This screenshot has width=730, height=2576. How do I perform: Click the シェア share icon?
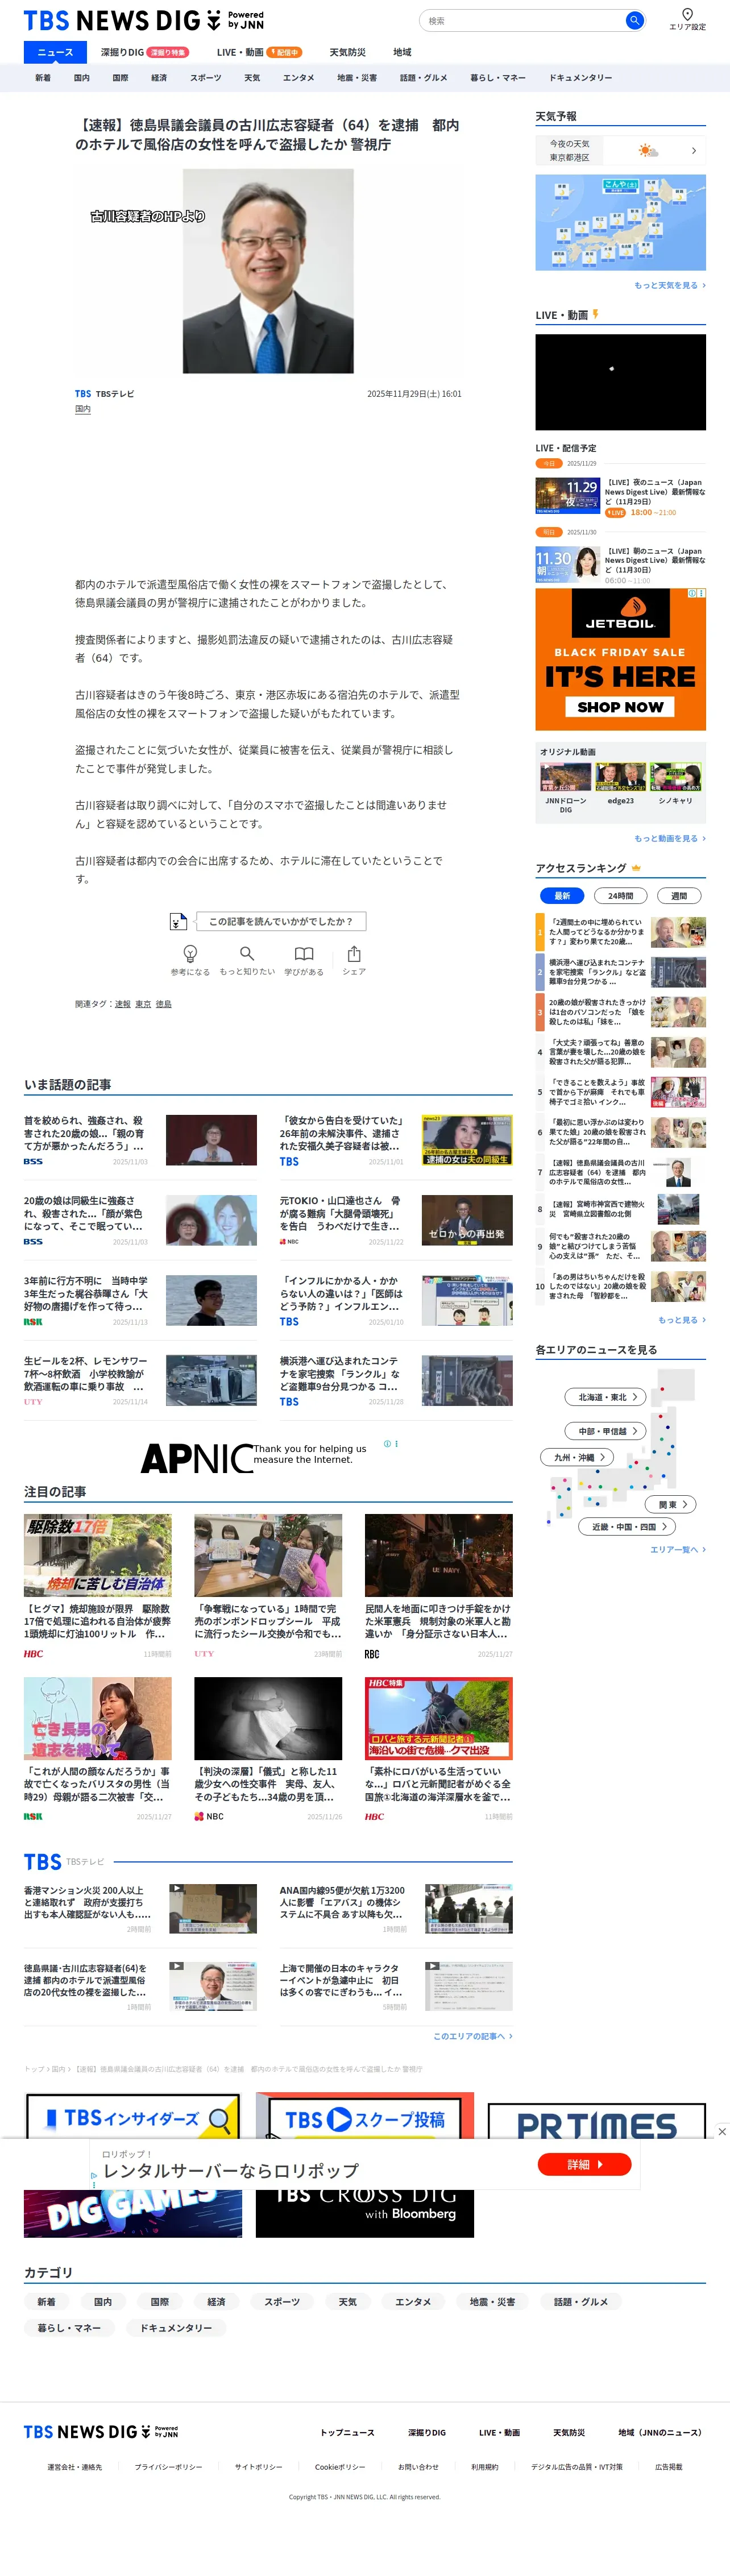click(x=354, y=954)
